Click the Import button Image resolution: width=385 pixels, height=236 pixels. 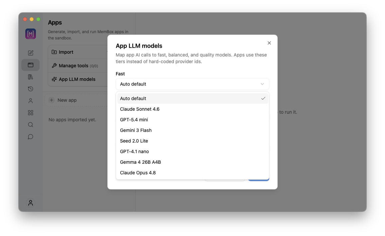(78, 52)
